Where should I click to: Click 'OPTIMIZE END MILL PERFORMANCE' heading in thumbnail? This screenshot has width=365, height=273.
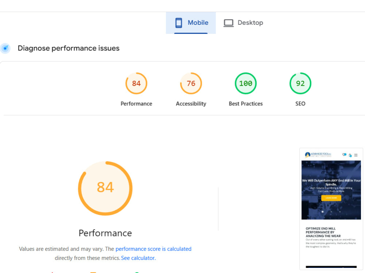[x=323, y=232]
